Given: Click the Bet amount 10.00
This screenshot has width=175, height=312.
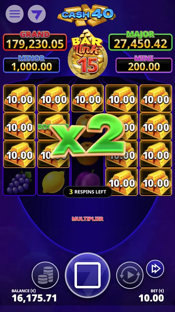Looking at the screenshot, I should (151, 298).
